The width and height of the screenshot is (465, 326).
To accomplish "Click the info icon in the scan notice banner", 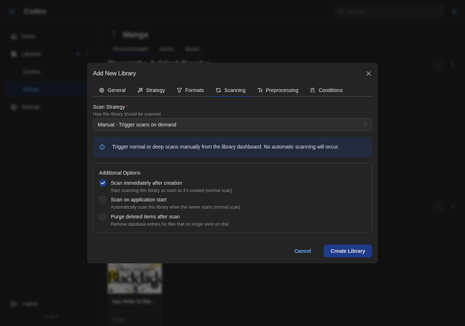I will [x=102, y=147].
